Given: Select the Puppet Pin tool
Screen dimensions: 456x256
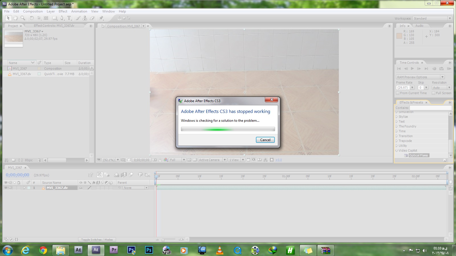Looking at the screenshot, I should coord(101,18).
